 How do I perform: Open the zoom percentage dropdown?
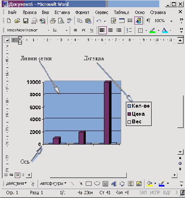(171, 21)
